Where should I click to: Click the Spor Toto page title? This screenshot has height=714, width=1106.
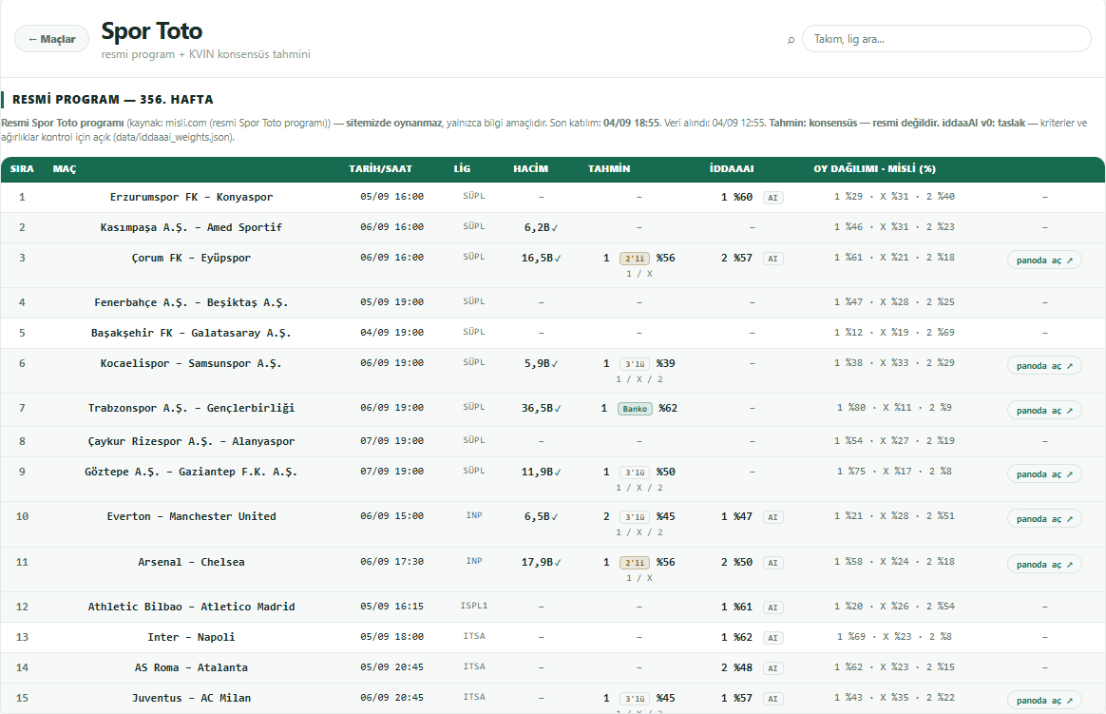[152, 31]
